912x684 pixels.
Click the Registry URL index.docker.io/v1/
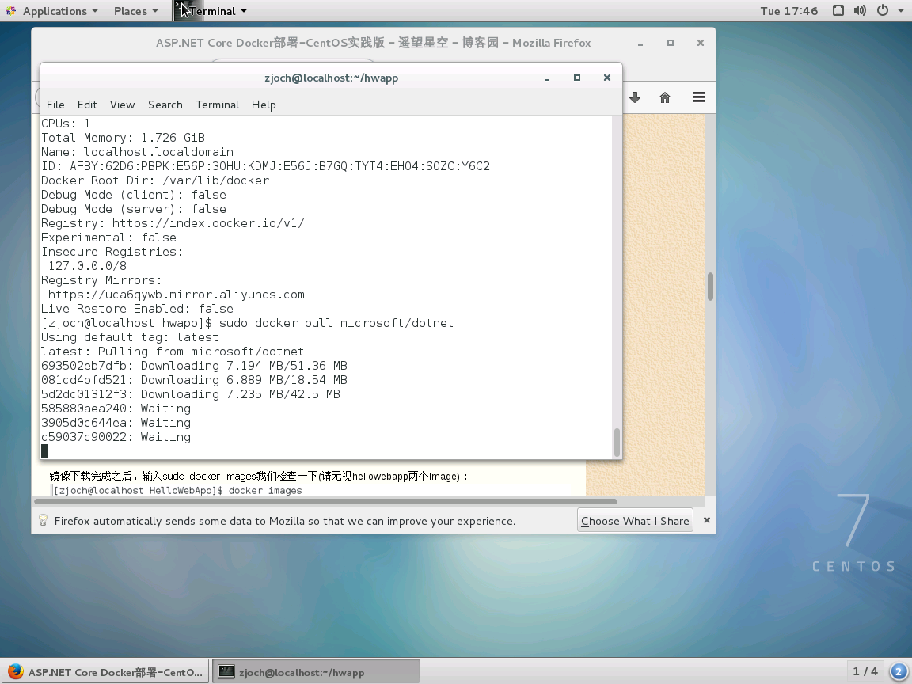208,223
